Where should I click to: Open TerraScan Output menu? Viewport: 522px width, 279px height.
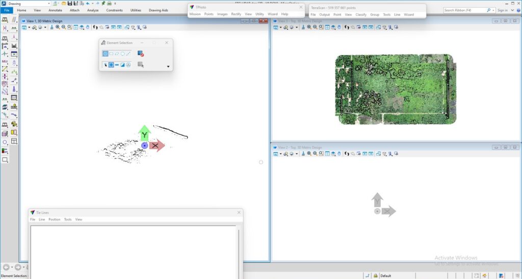point(324,15)
